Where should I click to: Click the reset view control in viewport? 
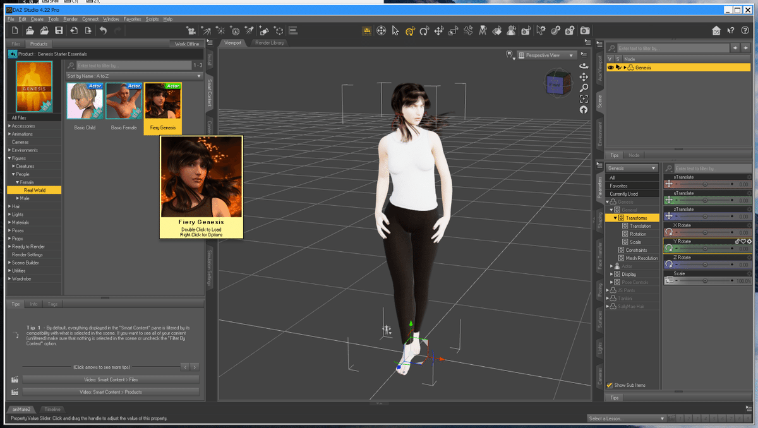coord(584,109)
